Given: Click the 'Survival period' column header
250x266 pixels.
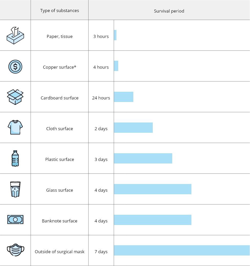Looking at the screenshot, I should (x=169, y=11).
